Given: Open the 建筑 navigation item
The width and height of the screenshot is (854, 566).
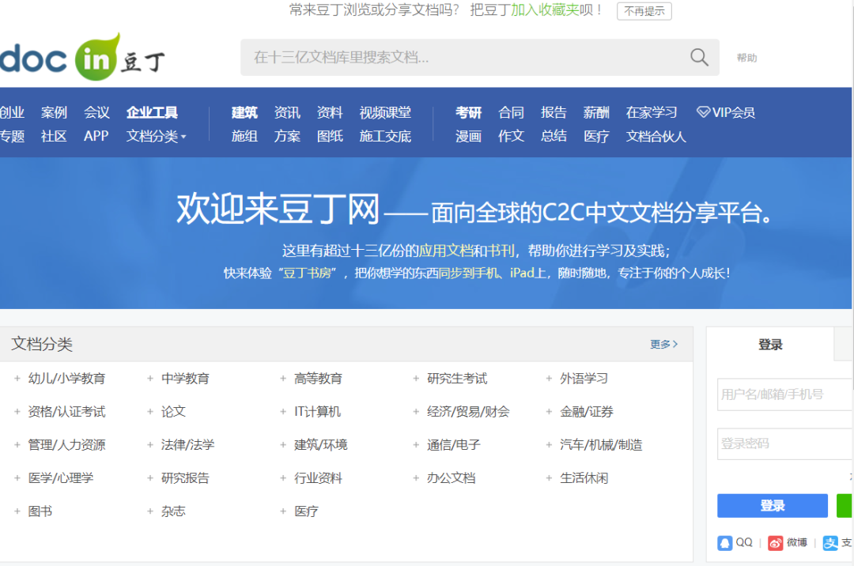Looking at the screenshot, I should [x=244, y=113].
